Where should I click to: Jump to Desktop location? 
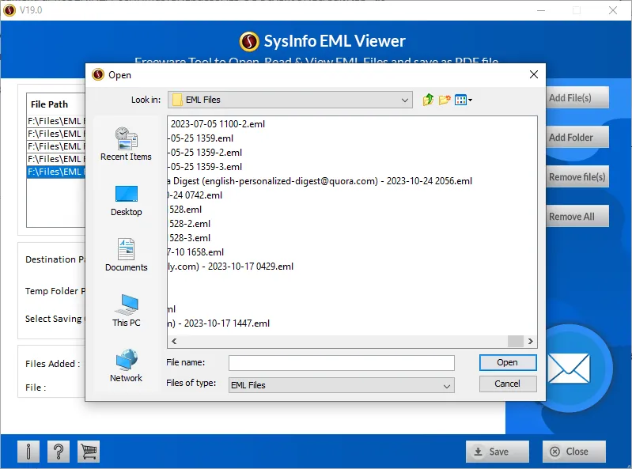click(126, 200)
